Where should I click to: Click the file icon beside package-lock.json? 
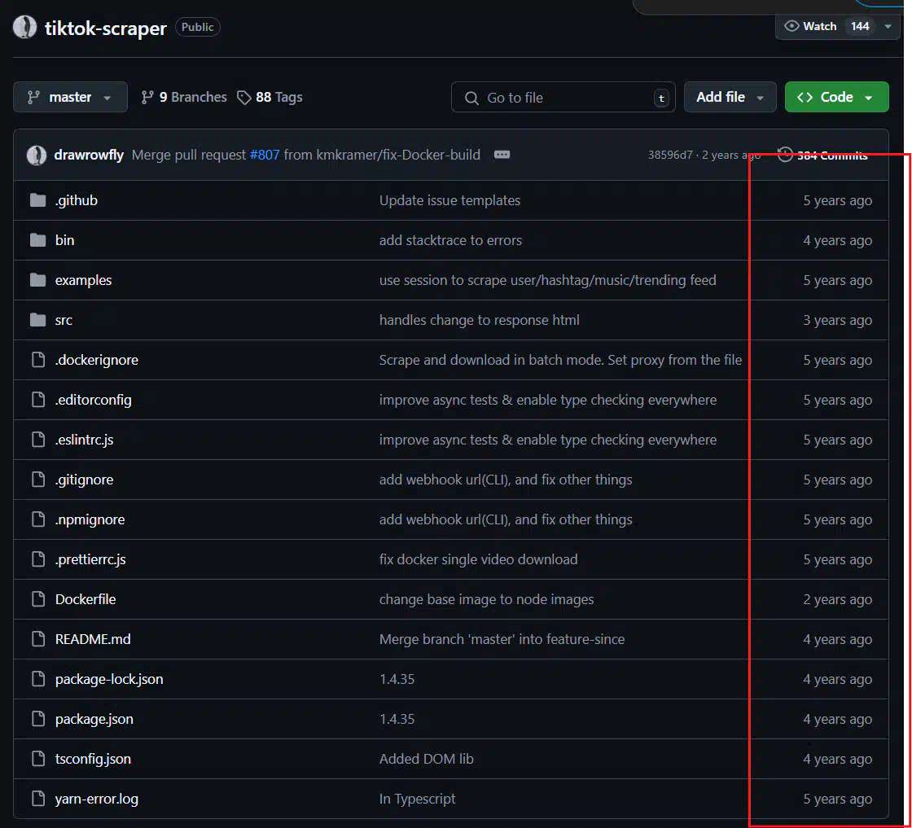38,679
